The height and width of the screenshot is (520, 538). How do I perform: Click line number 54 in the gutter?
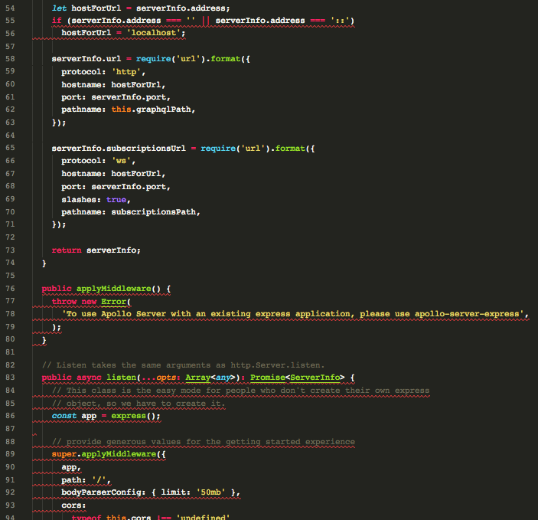click(10, 8)
